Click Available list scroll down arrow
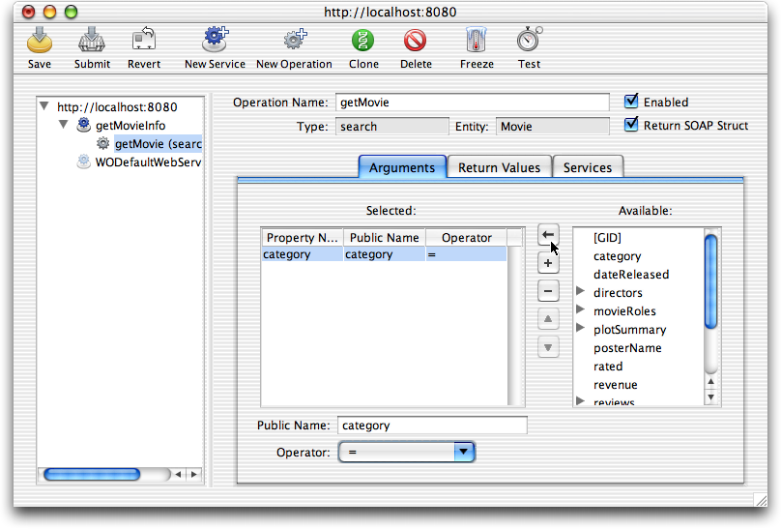 [x=710, y=397]
